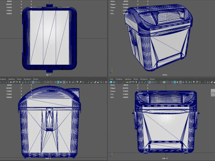
Task: Toggle safe title in front view panel
Action: click(51, 82)
